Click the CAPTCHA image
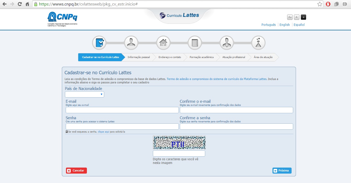 179,142
